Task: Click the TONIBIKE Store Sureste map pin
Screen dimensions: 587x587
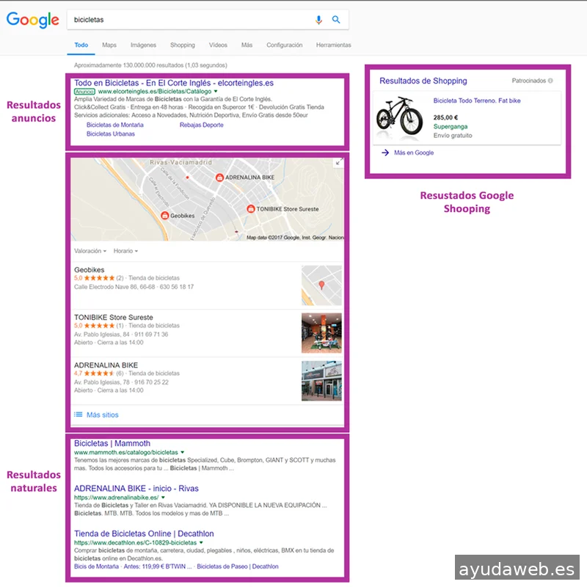Action: [251, 209]
